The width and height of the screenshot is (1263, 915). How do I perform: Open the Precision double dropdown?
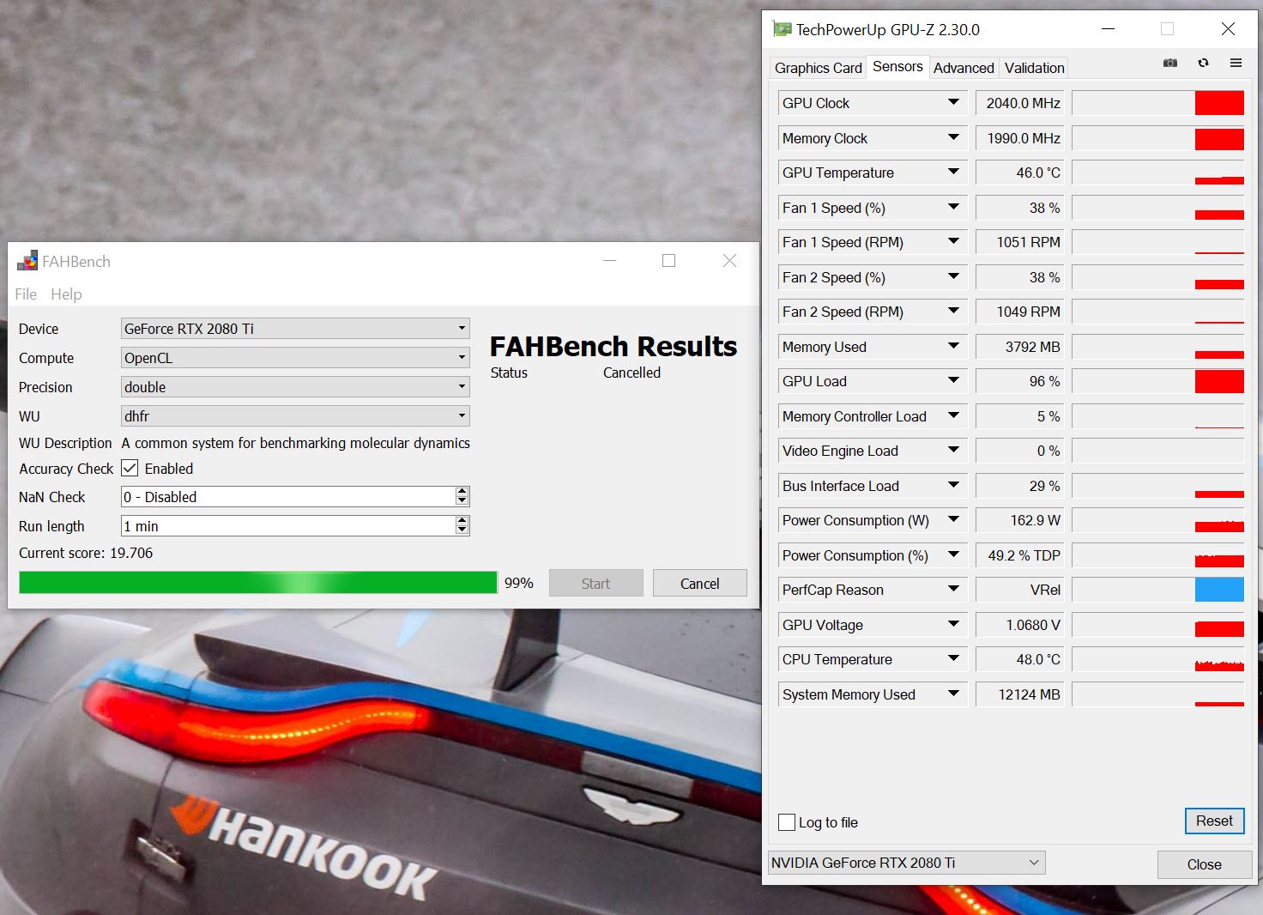tap(295, 387)
